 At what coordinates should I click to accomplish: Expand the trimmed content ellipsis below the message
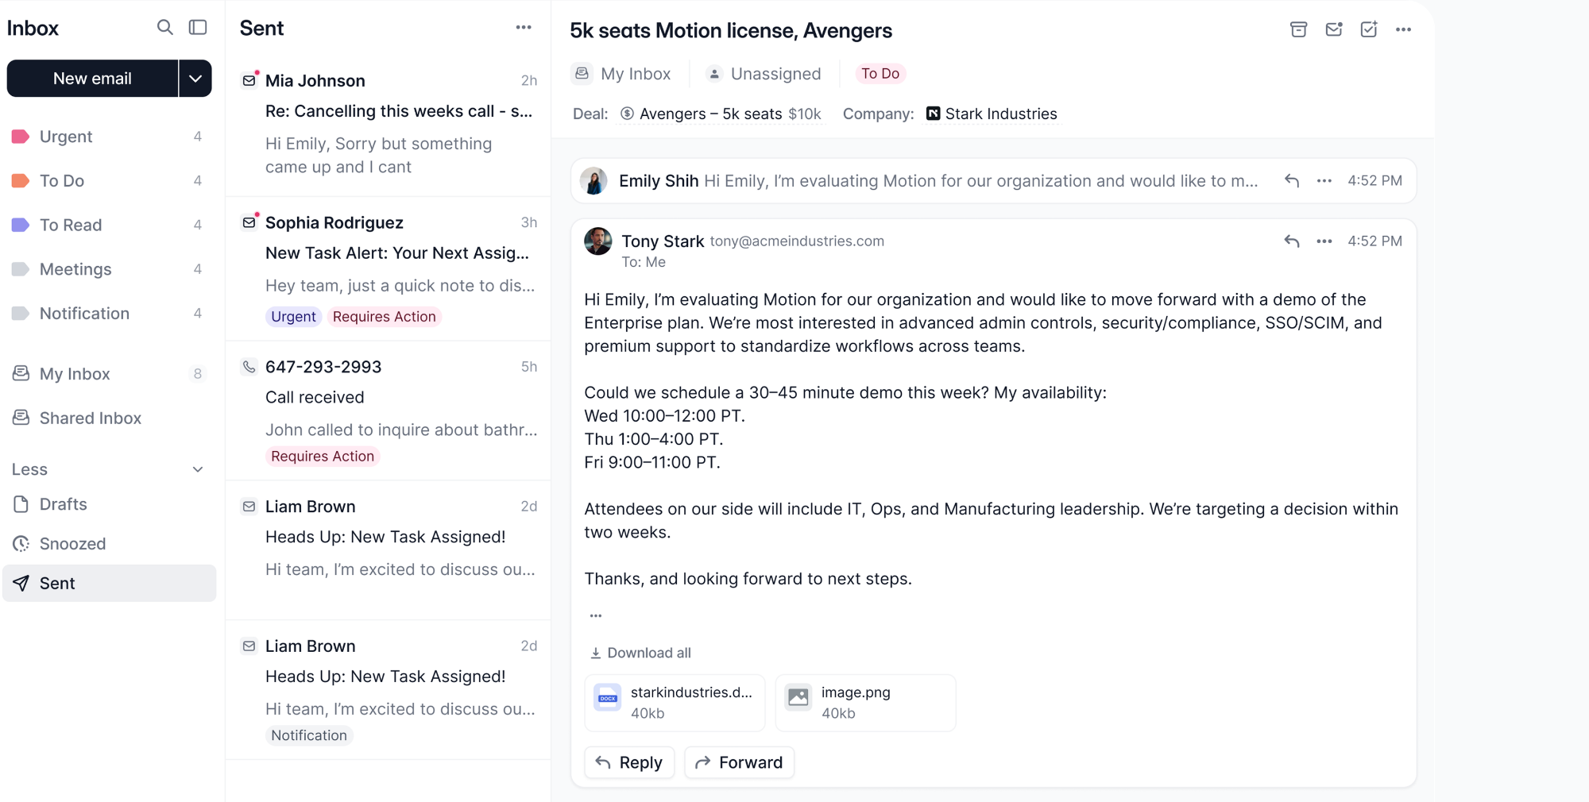[x=596, y=615]
